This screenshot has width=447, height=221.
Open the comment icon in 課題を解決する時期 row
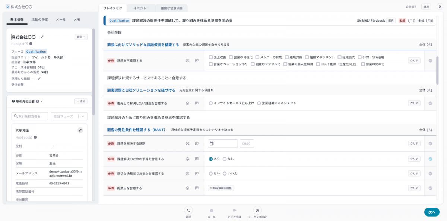tap(197, 143)
